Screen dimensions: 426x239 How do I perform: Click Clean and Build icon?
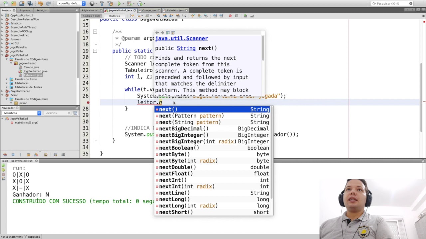tap(110, 4)
